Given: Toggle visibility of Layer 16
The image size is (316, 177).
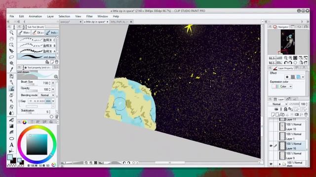Looking at the screenshot, I should tap(271, 146).
